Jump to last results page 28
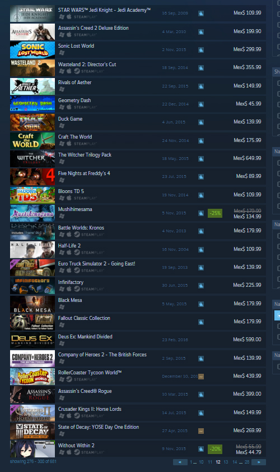The width and height of the screenshot is (280, 472). coord(247,462)
